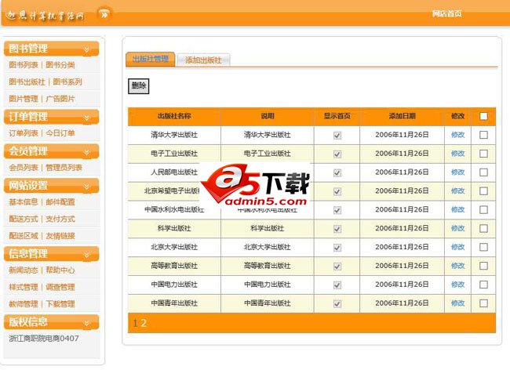Collapse the 订单管理 sidebar section
Viewport: 510px width, 370px height.
(x=86, y=117)
